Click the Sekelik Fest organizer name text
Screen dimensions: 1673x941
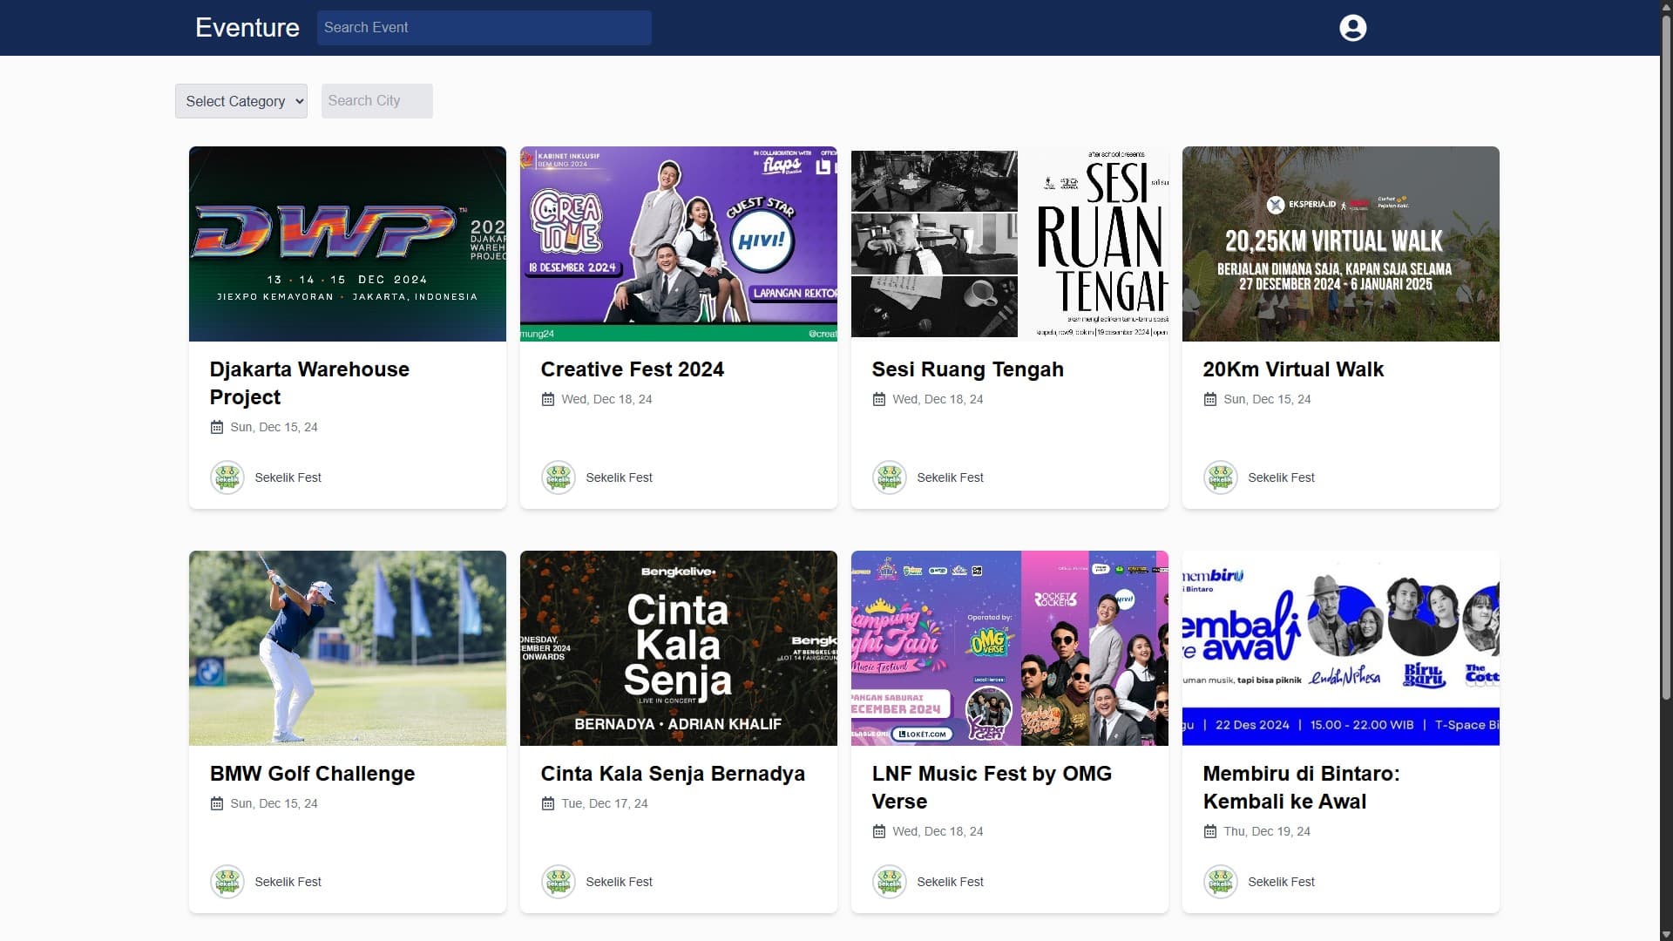coord(288,477)
